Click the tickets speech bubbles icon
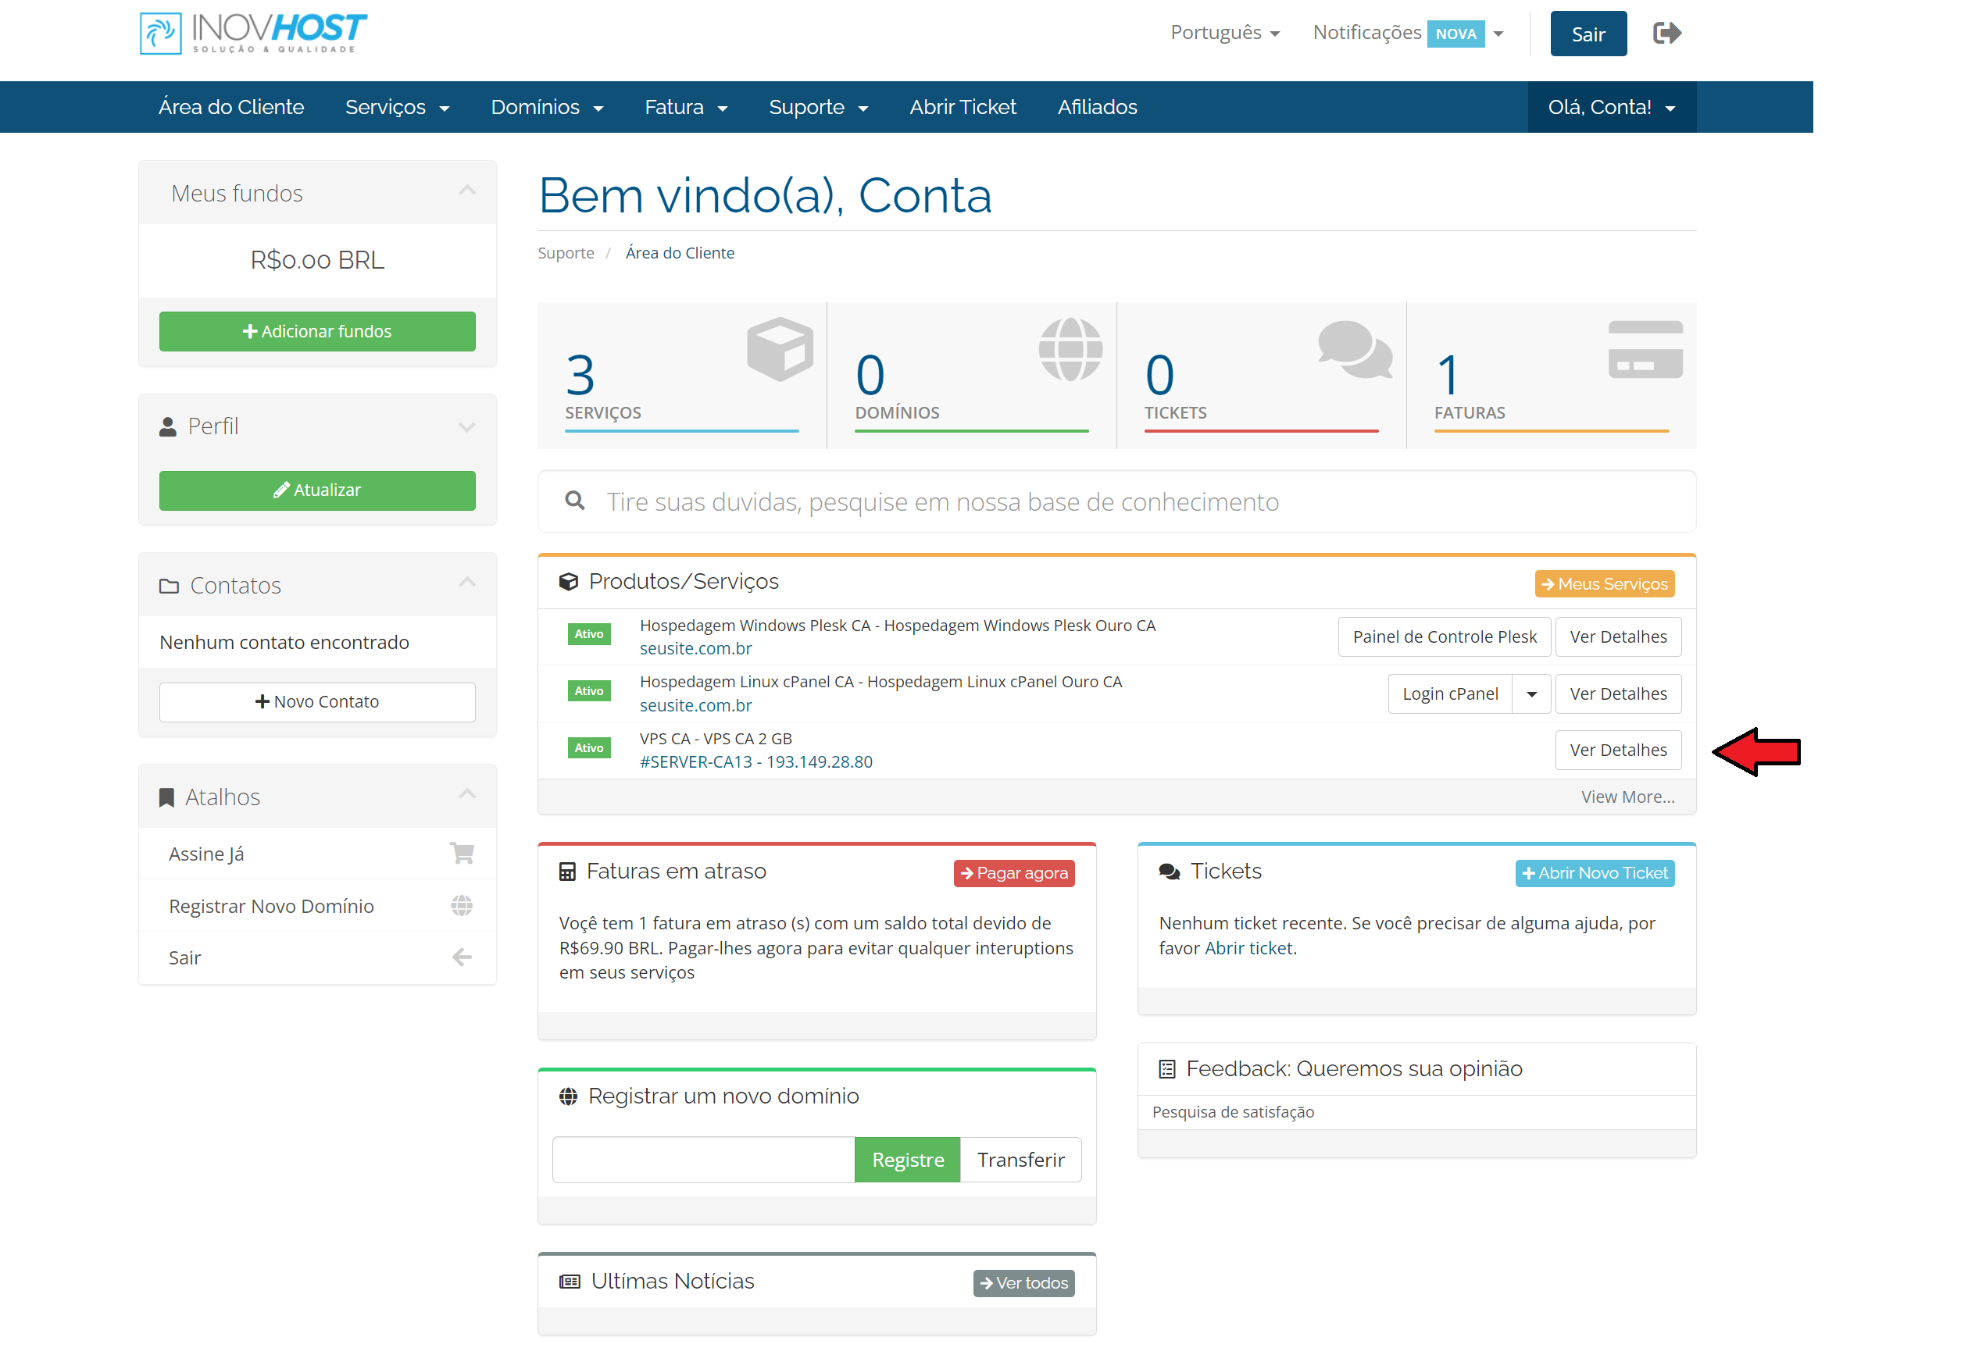The height and width of the screenshot is (1362, 1968). pos(1354,348)
